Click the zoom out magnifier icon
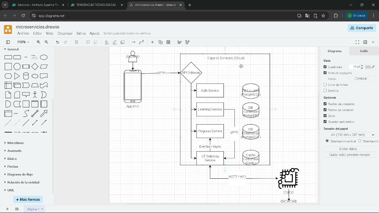Viewport: 379px width, 213px height. (x=46, y=42)
